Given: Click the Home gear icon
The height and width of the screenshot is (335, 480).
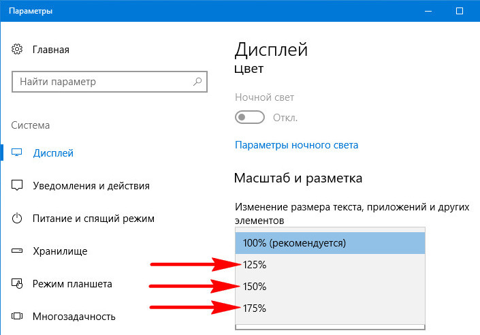Looking at the screenshot, I should click(17, 49).
